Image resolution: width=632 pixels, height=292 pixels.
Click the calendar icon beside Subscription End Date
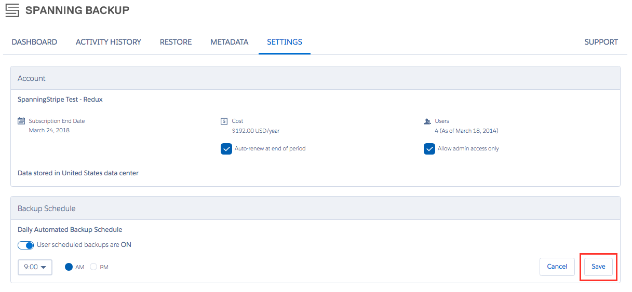click(x=21, y=121)
